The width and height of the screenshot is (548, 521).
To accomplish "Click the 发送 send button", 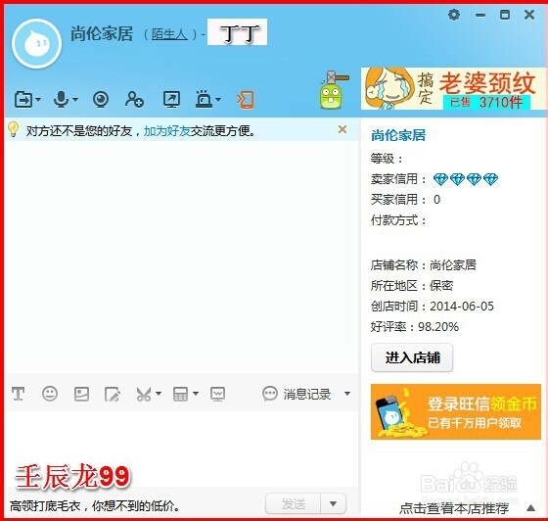I will coord(293,503).
